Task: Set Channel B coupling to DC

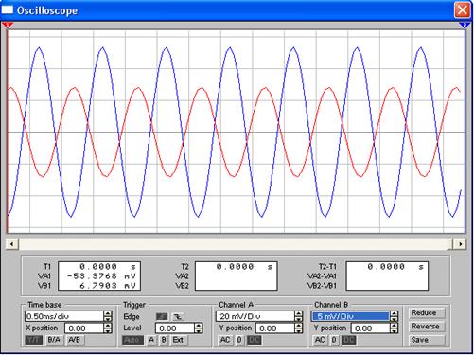Action: [x=349, y=340]
